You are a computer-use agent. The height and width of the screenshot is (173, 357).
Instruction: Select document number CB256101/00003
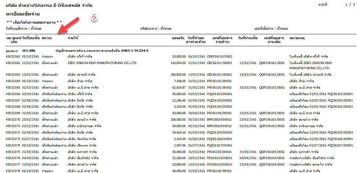click(220, 63)
